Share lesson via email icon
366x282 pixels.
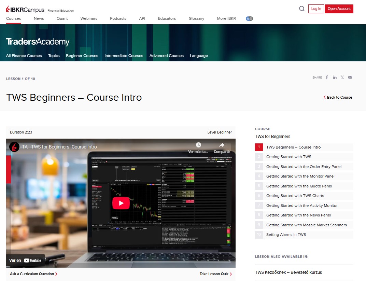pyautogui.click(x=350, y=77)
